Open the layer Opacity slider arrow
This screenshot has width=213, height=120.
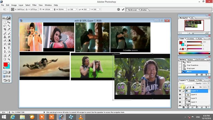point(209,83)
